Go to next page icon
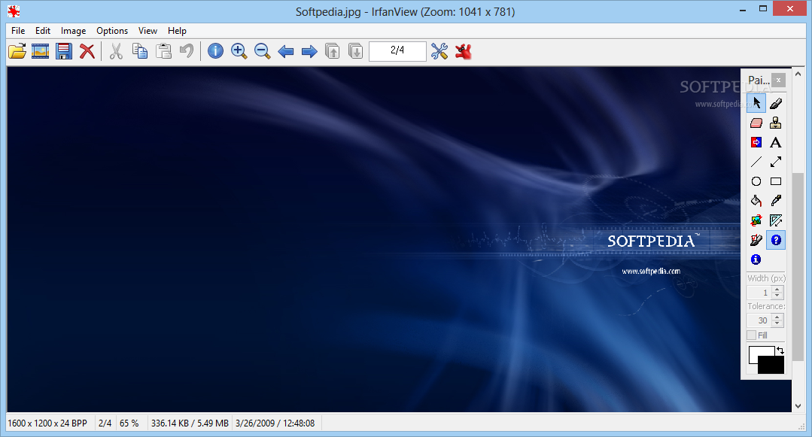The width and height of the screenshot is (812, 437). pos(356,51)
